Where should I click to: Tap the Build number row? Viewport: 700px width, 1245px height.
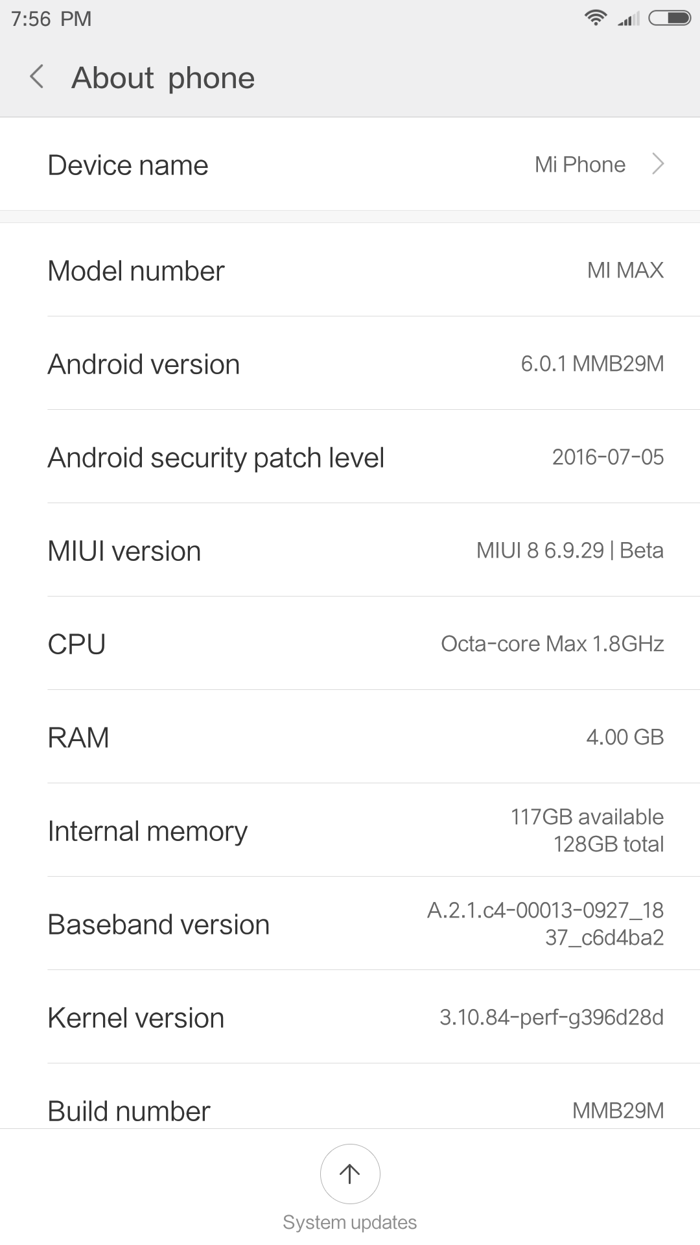click(350, 1109)
